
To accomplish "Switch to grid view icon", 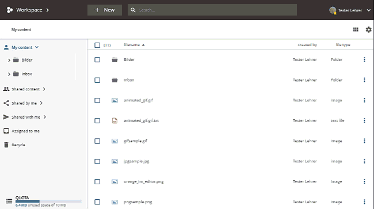I will click(x=356, y=29).
